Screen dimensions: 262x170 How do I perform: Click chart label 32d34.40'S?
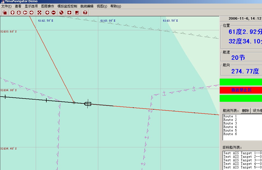(8, 148)
